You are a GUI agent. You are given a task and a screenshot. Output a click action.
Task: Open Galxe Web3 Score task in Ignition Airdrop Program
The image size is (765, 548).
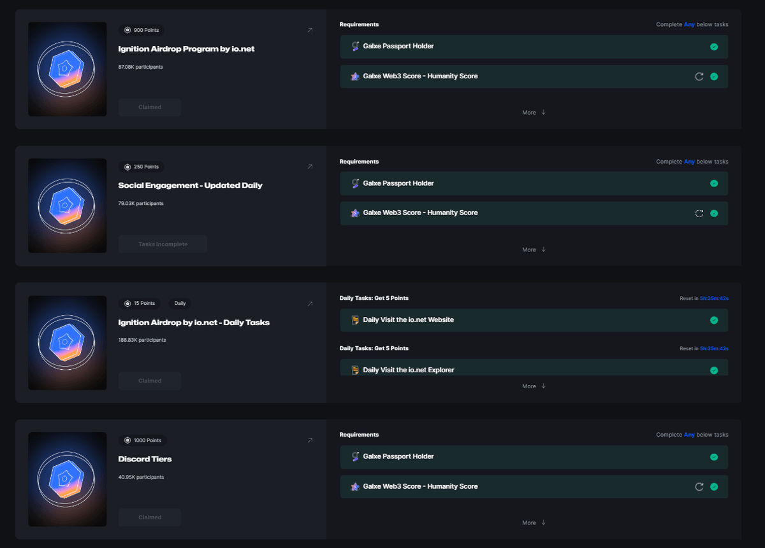click(534, 76)
